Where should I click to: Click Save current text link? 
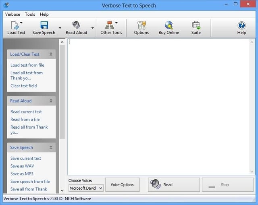26,158
